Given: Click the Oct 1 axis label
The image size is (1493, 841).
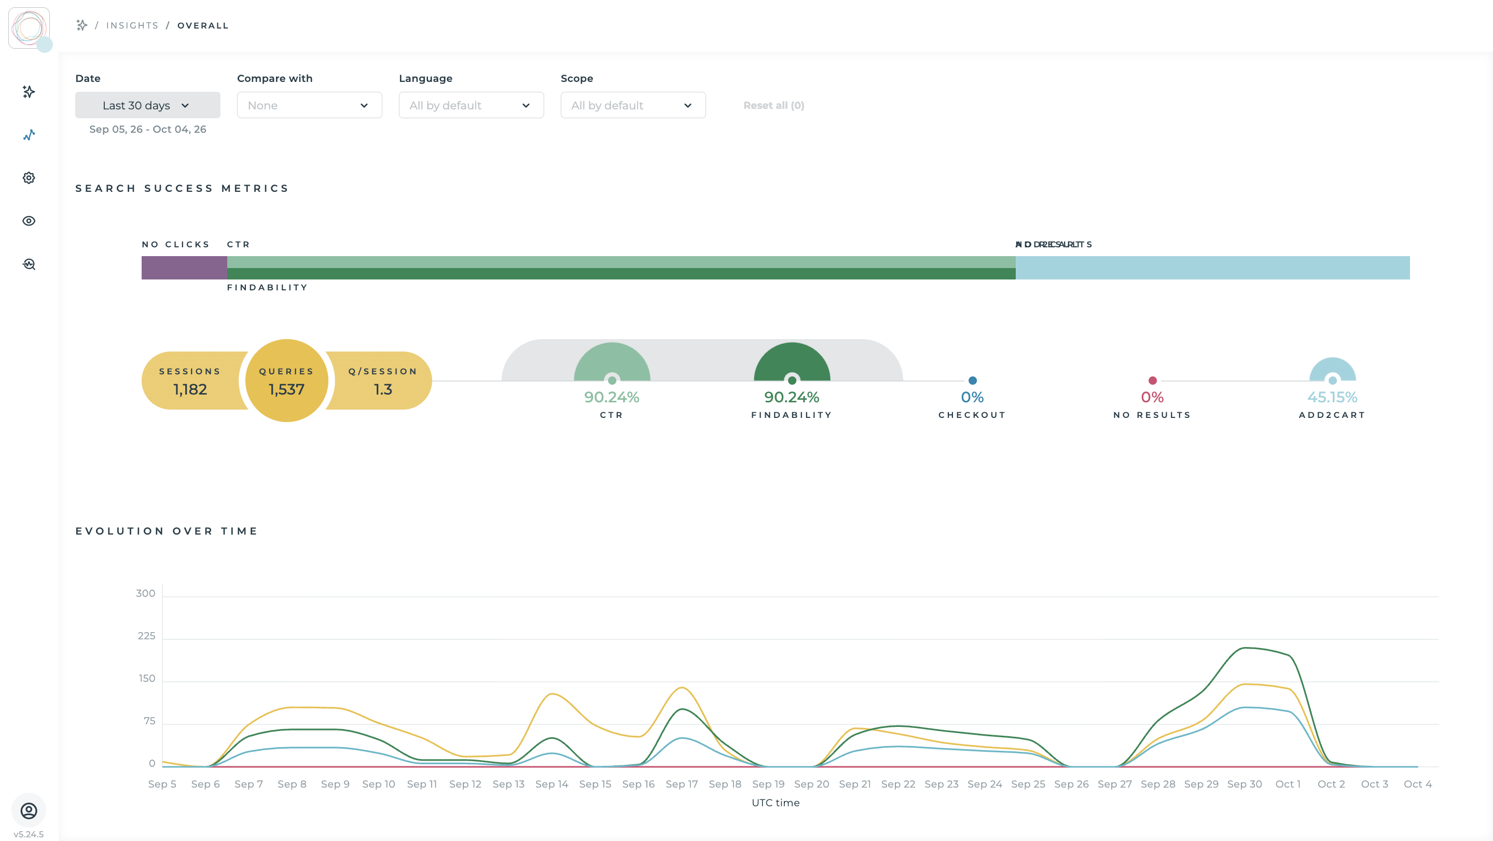Looking at the screenshot, I should [1288, 784].
